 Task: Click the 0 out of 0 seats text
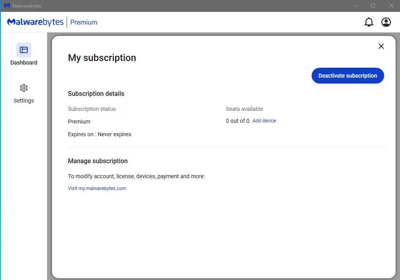(x=237, y=121)
